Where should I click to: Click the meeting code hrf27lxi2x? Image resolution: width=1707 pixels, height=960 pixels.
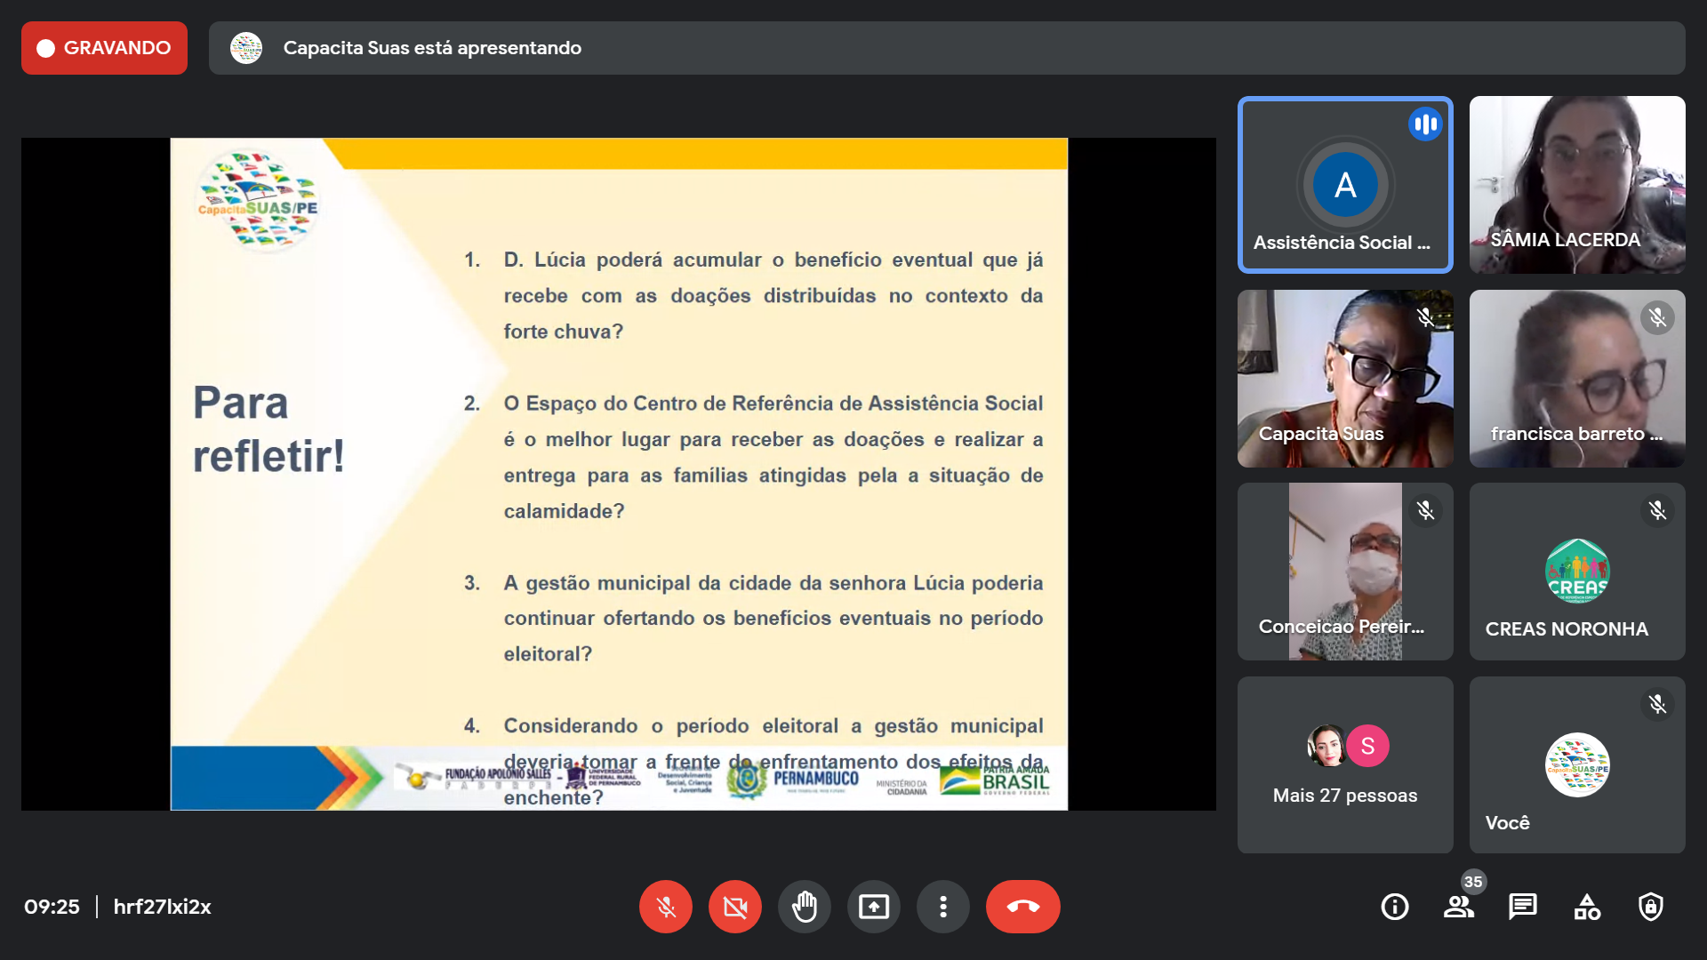pos(162,907)
